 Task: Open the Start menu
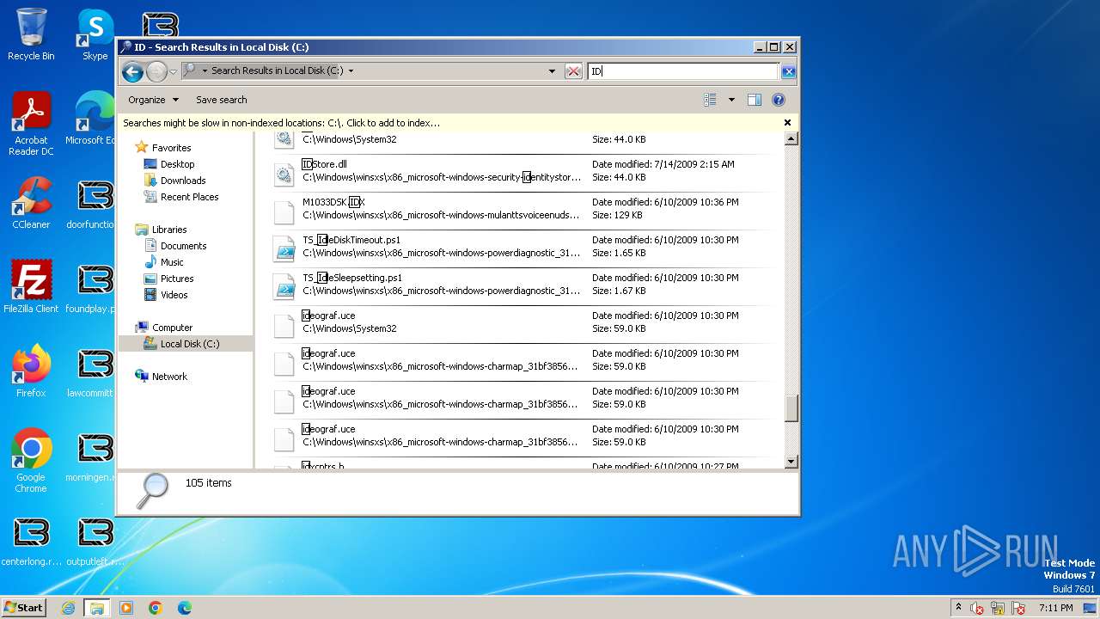click(x=23, y=608)
